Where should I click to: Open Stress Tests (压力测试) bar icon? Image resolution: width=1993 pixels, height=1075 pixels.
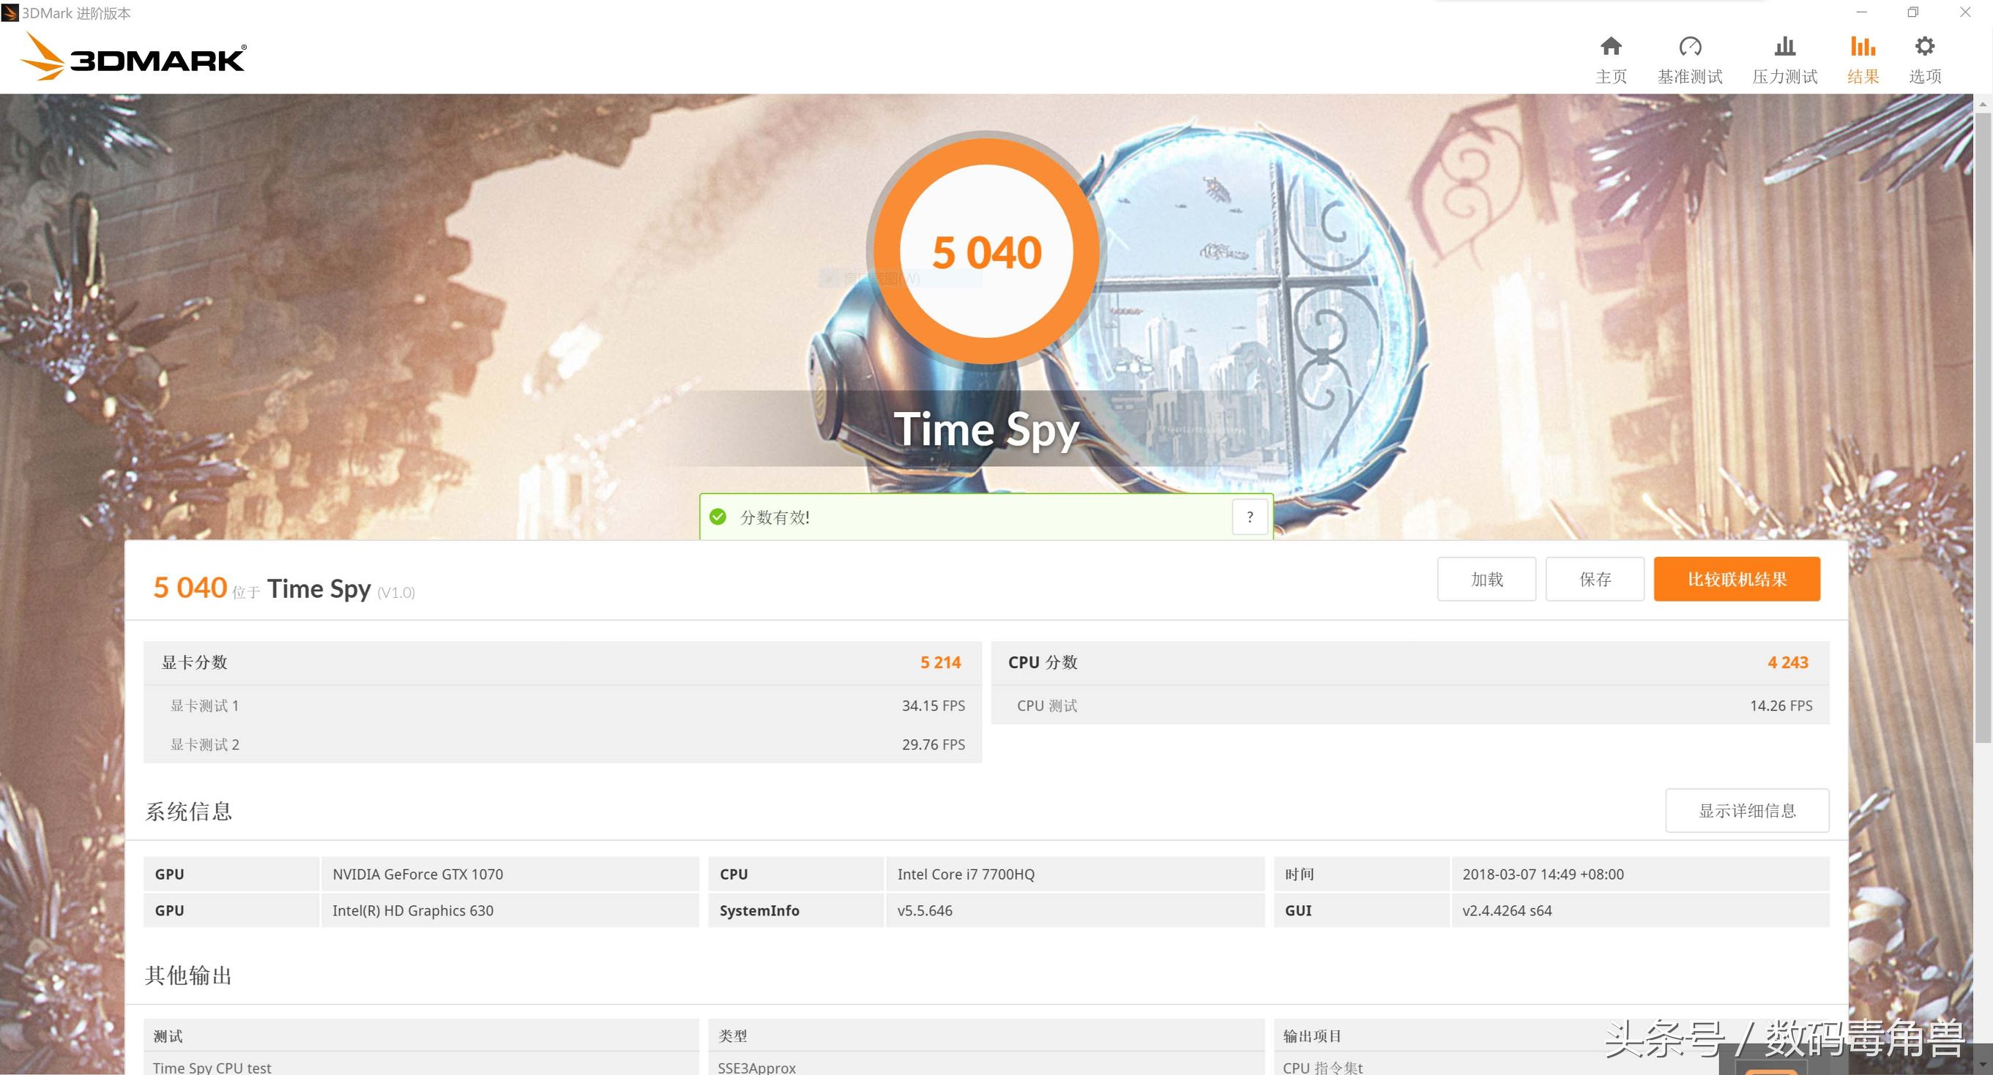click(1785, 46)
